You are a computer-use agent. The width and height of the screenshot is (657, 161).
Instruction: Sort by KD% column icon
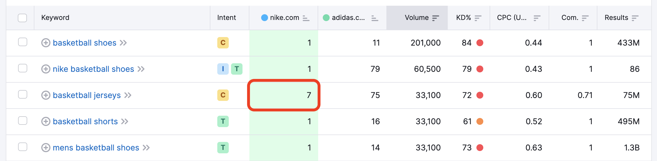(x=478, y=18)
